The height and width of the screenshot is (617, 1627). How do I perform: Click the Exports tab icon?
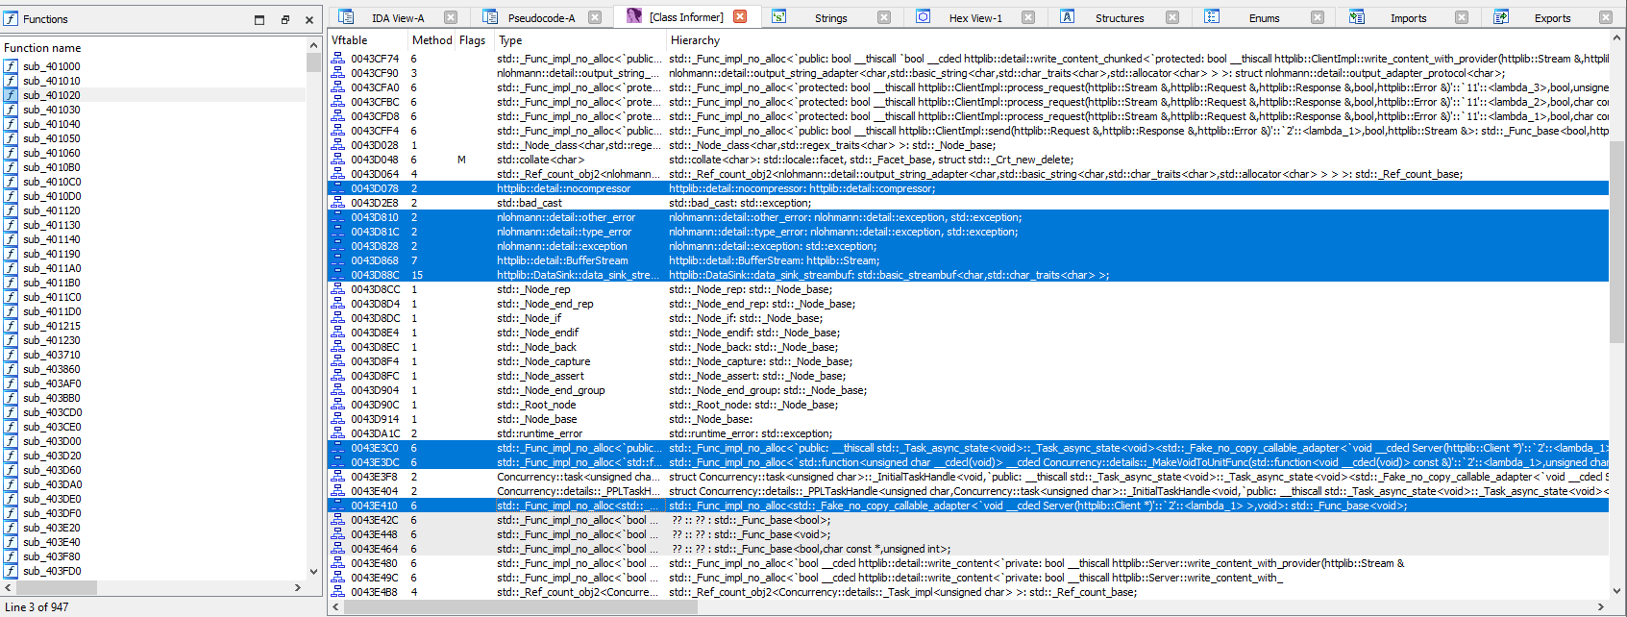pos(1500,17)
